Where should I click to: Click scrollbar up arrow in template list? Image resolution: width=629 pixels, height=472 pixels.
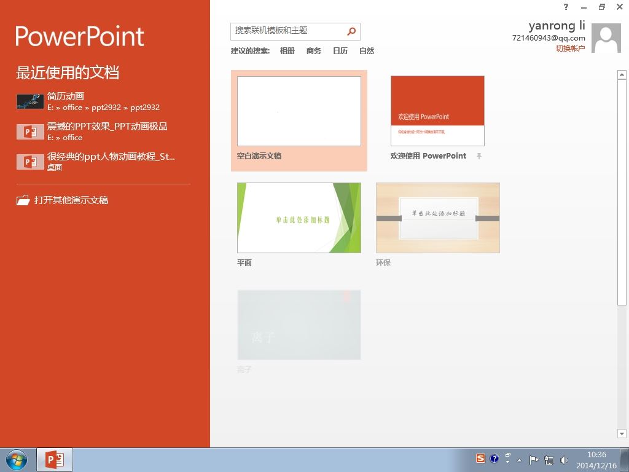622,74
